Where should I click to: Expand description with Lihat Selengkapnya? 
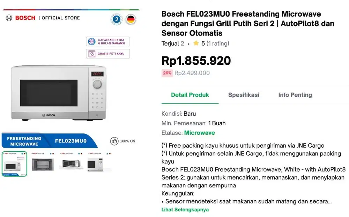(185, 210)
